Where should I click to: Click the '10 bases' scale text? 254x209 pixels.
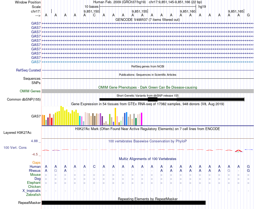(x=91, y=7)
